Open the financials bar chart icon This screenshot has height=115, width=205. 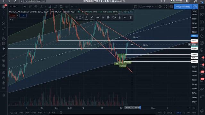50,6
